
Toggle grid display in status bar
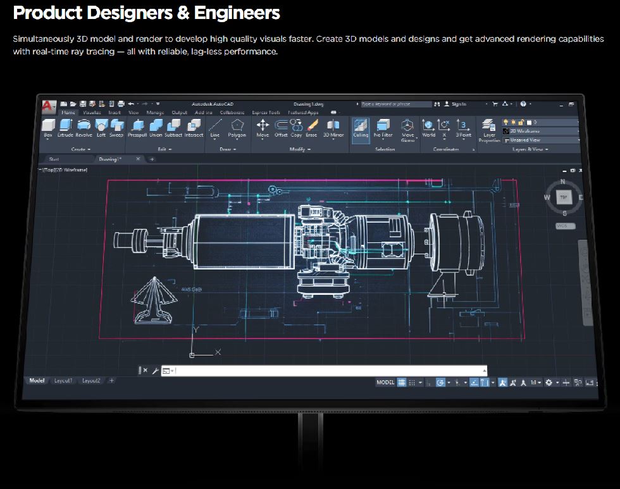pyautogui.click(x=402, y=383)
